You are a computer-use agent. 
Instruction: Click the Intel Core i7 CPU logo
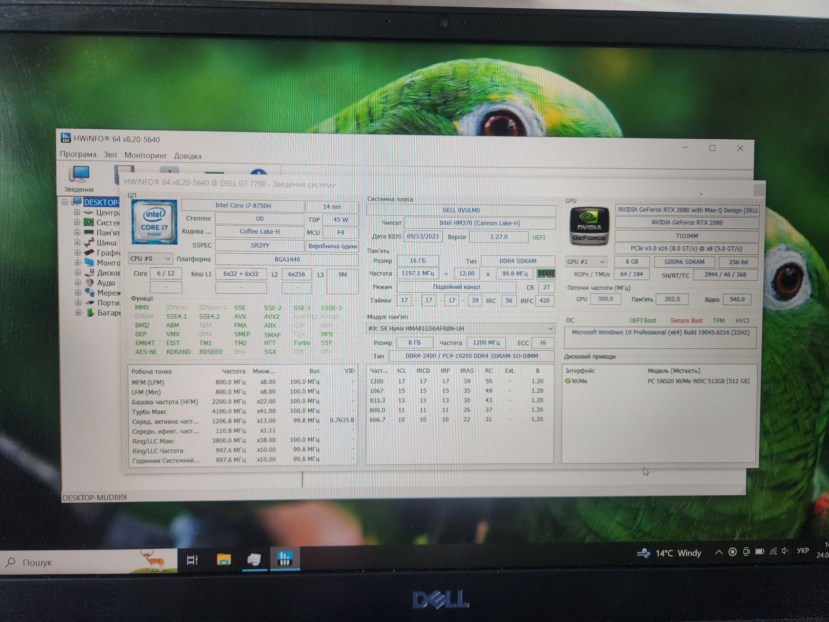pyautogui.click(x=154, y=222)
